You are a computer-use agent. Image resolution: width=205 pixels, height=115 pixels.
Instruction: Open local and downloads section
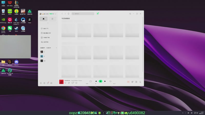tap(45, 38)
